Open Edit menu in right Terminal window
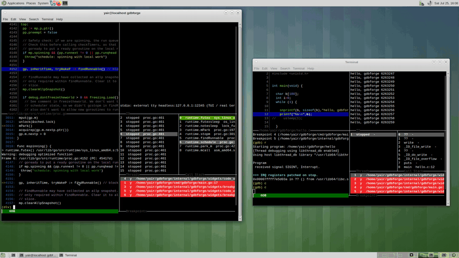This screenshot has width=459, height=258. click(265, 68)
